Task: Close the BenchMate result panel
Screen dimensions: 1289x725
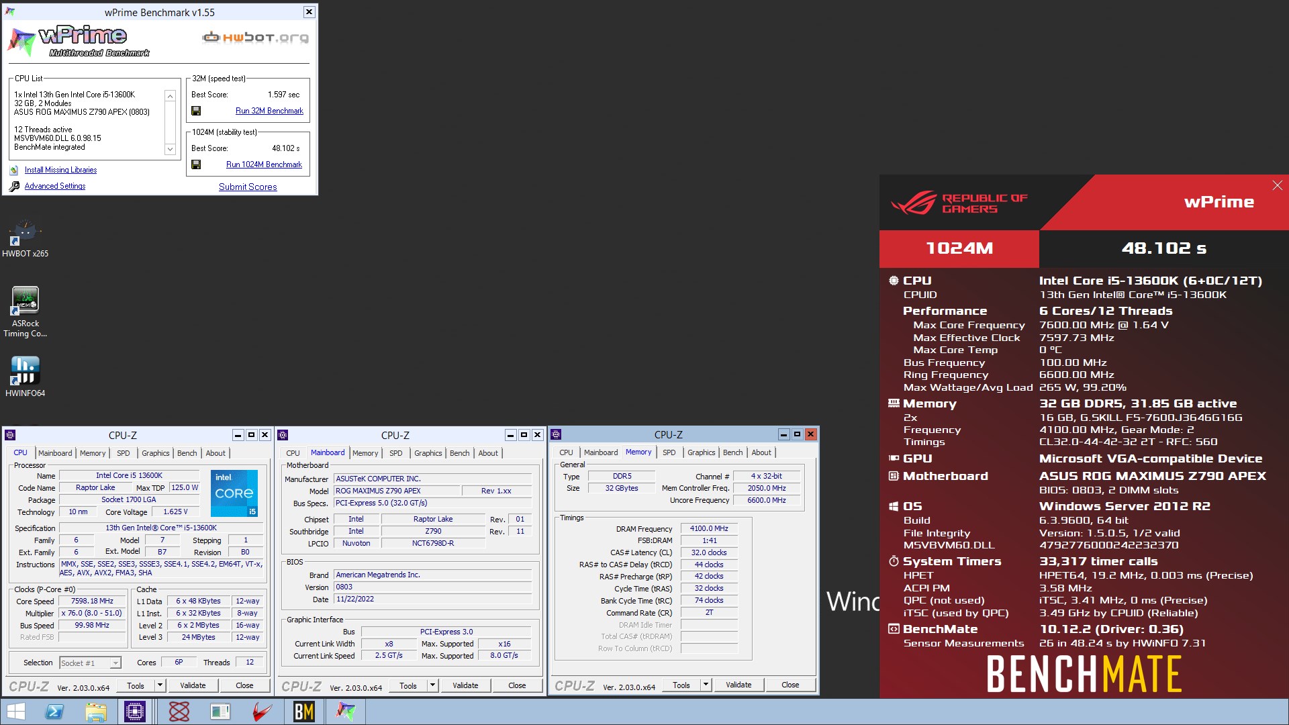Action: [1277, 185]
